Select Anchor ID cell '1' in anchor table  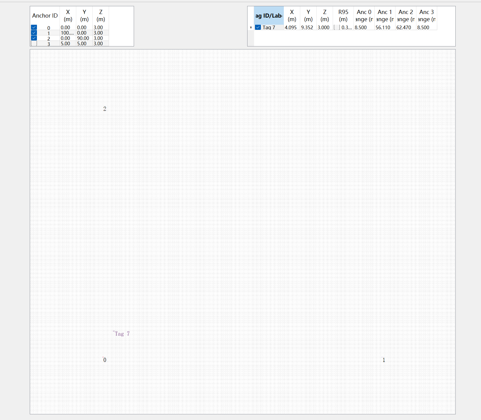click(45, 33)
